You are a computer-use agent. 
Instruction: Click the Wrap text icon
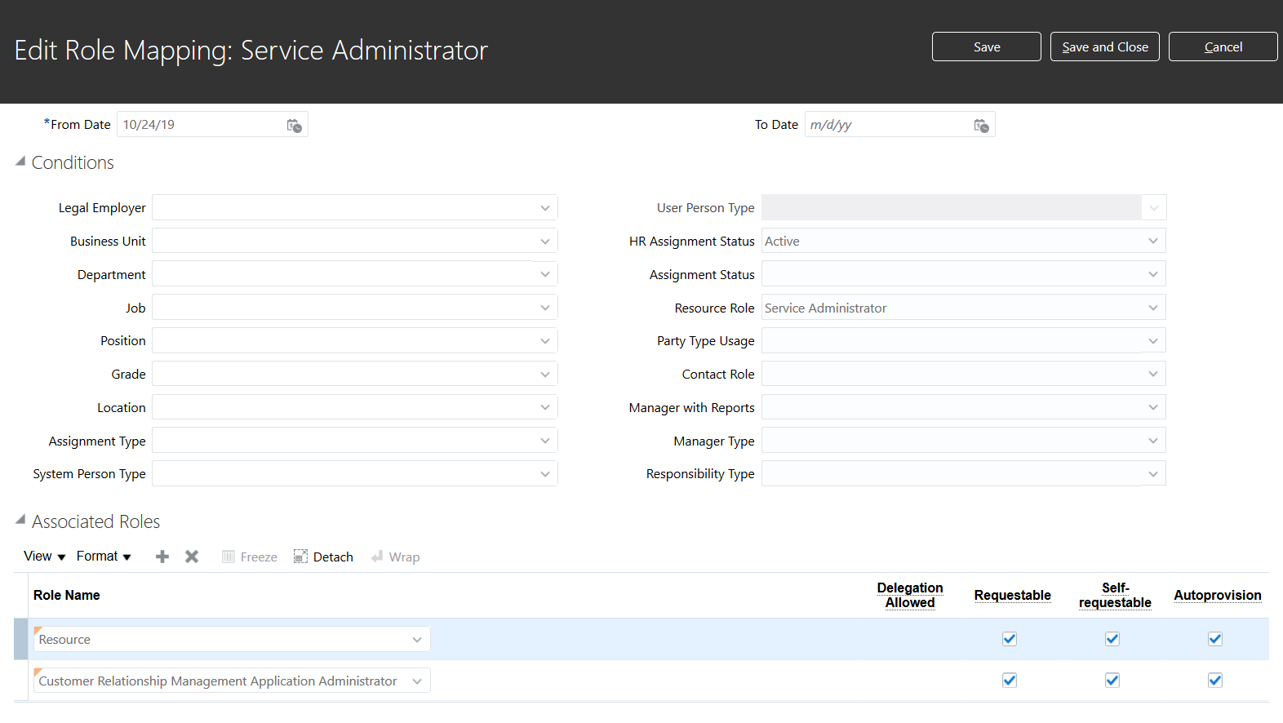pos(377,557)
